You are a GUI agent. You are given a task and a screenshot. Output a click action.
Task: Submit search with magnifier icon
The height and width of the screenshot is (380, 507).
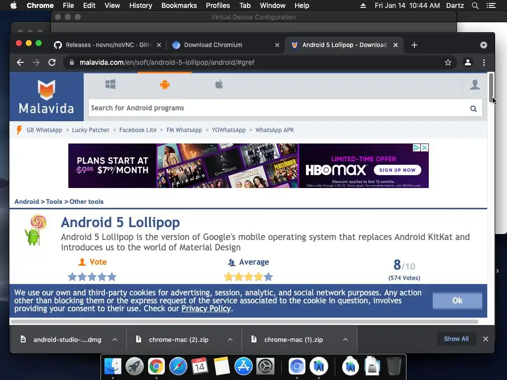point(473,108)
